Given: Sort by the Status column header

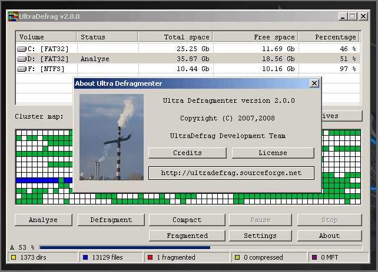Looking at the screenshot, I should pyautogui.click(x=107, y=37).
